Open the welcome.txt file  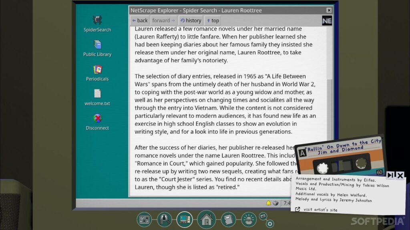click(97, 97)
